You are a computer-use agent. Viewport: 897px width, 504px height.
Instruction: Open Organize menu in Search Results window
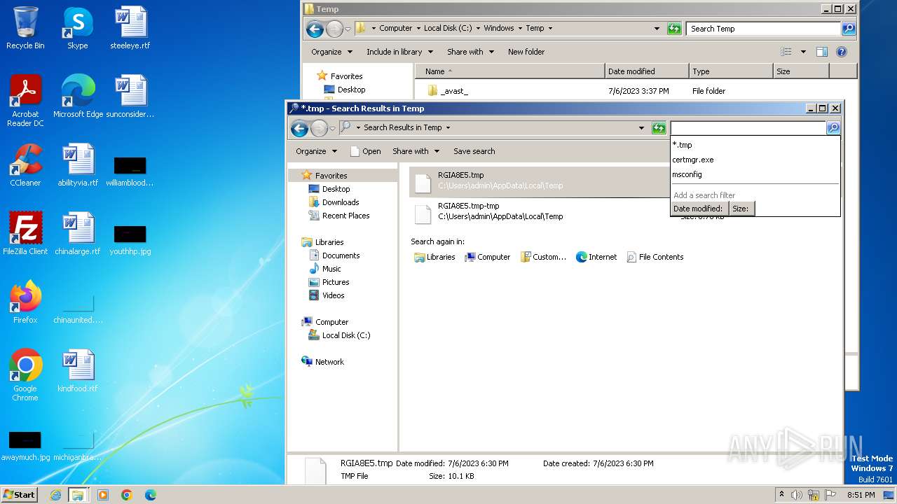[316, 151]
